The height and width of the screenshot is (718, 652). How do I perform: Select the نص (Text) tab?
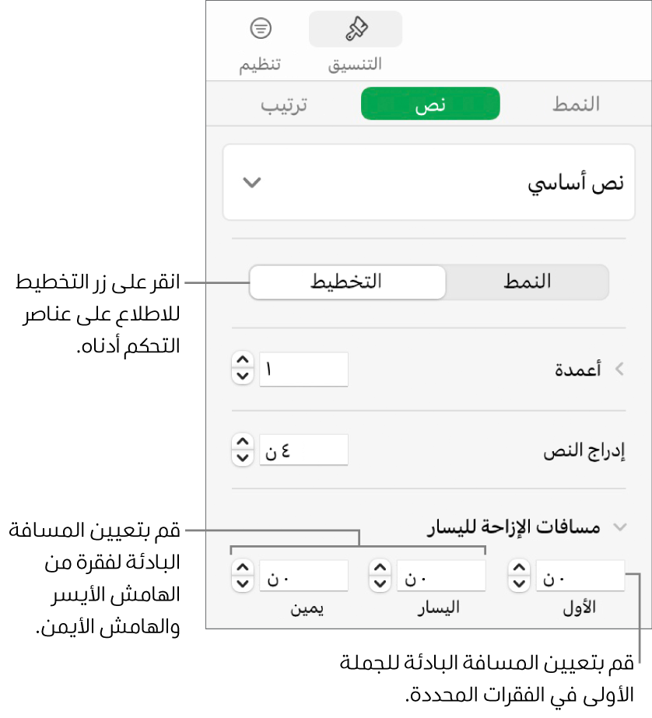(429, 104)
